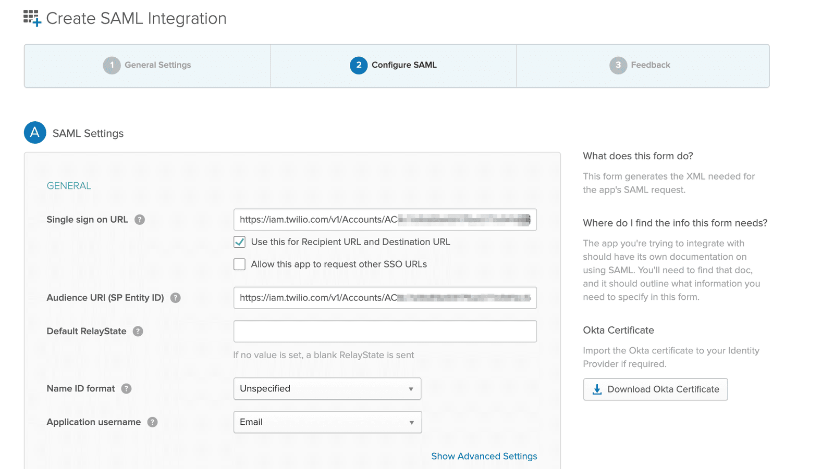Click the Application username help icon

152,422
